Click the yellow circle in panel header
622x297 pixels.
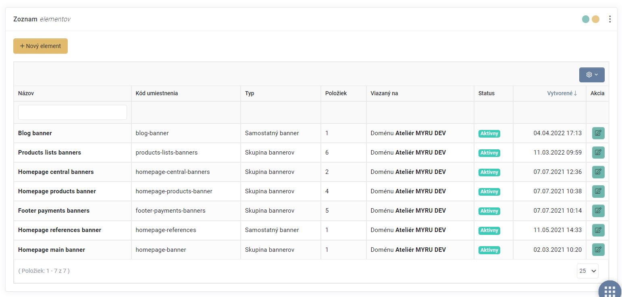(595, 19)
